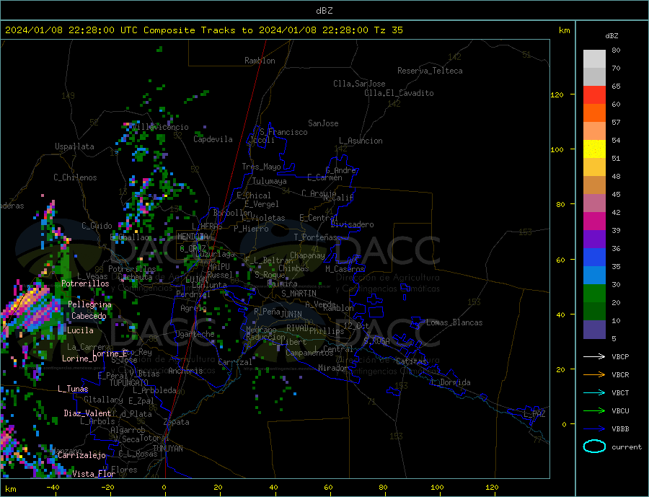Click the 'TUPUNGATO' map label
The image size is (649, 497).
(128, 383)
